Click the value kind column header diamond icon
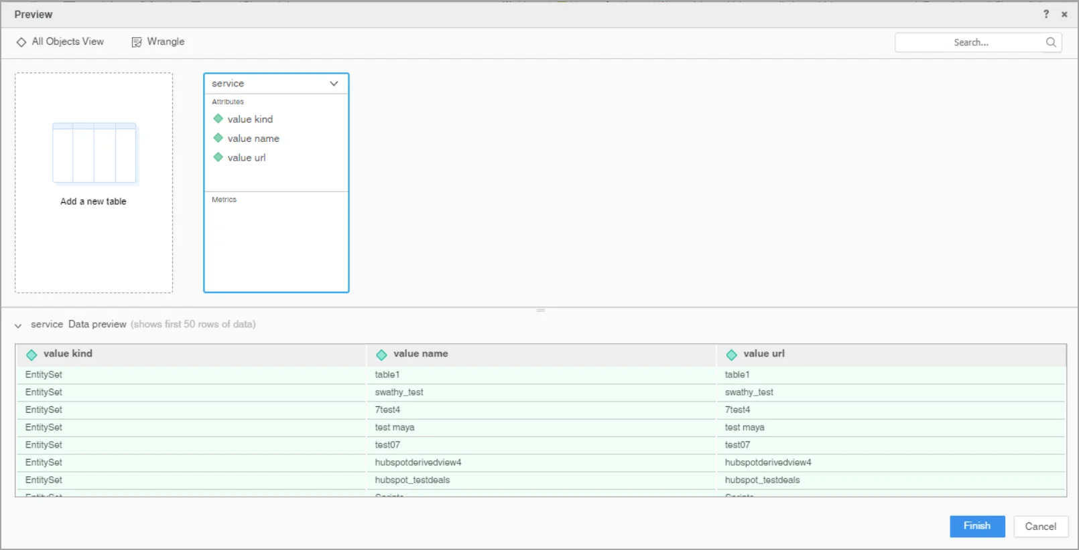Viewport: 1079px width, 550px height. click(x=31, y=355)
